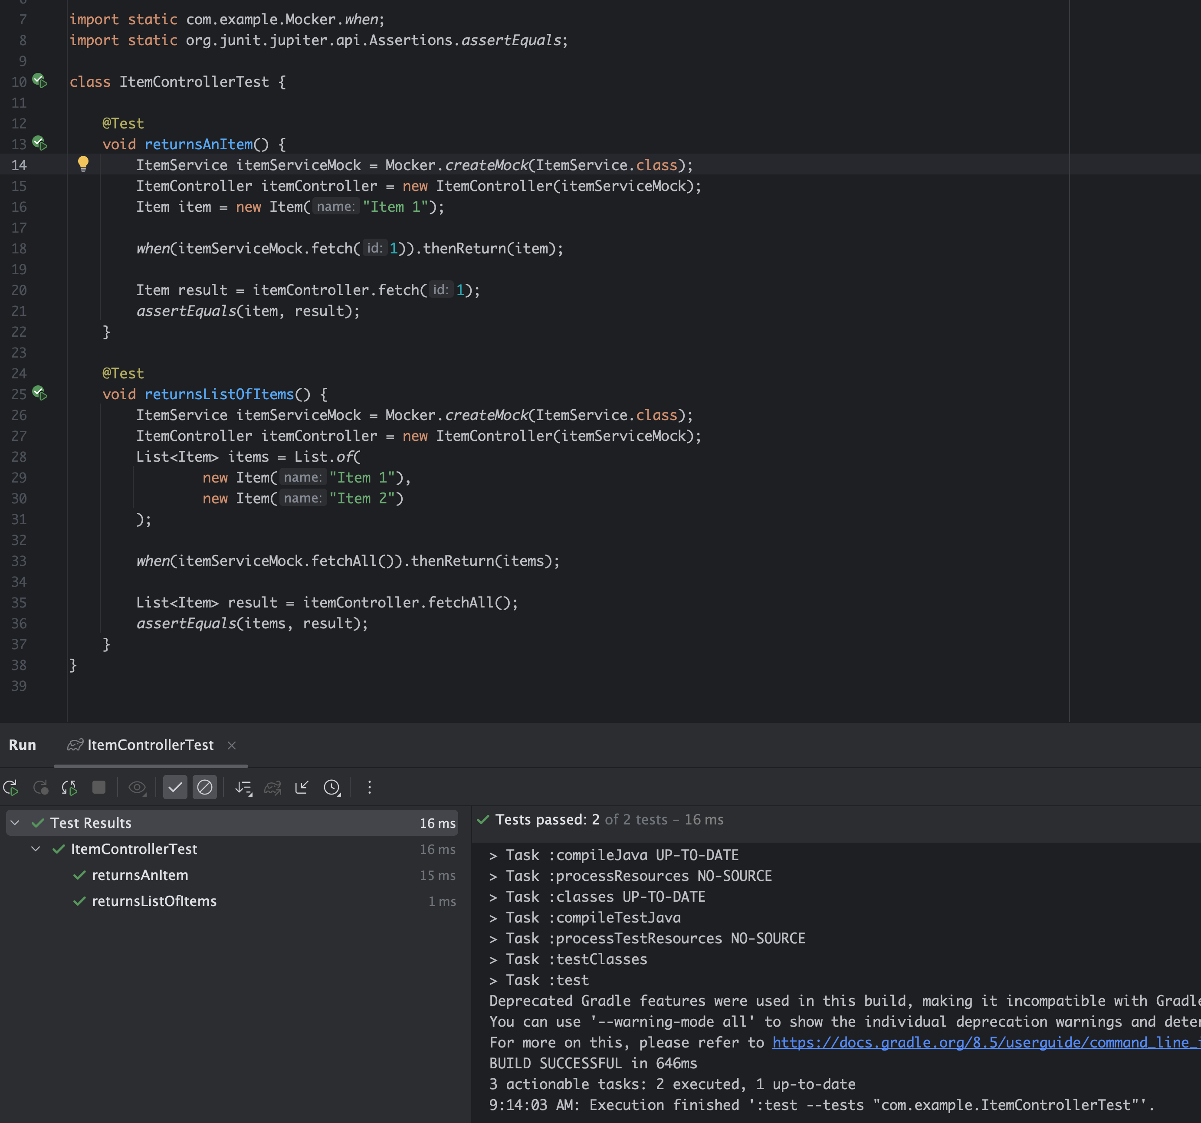
Task: Click run gutter icon beside class ItemControllerTest
Action: coord(40,81)
